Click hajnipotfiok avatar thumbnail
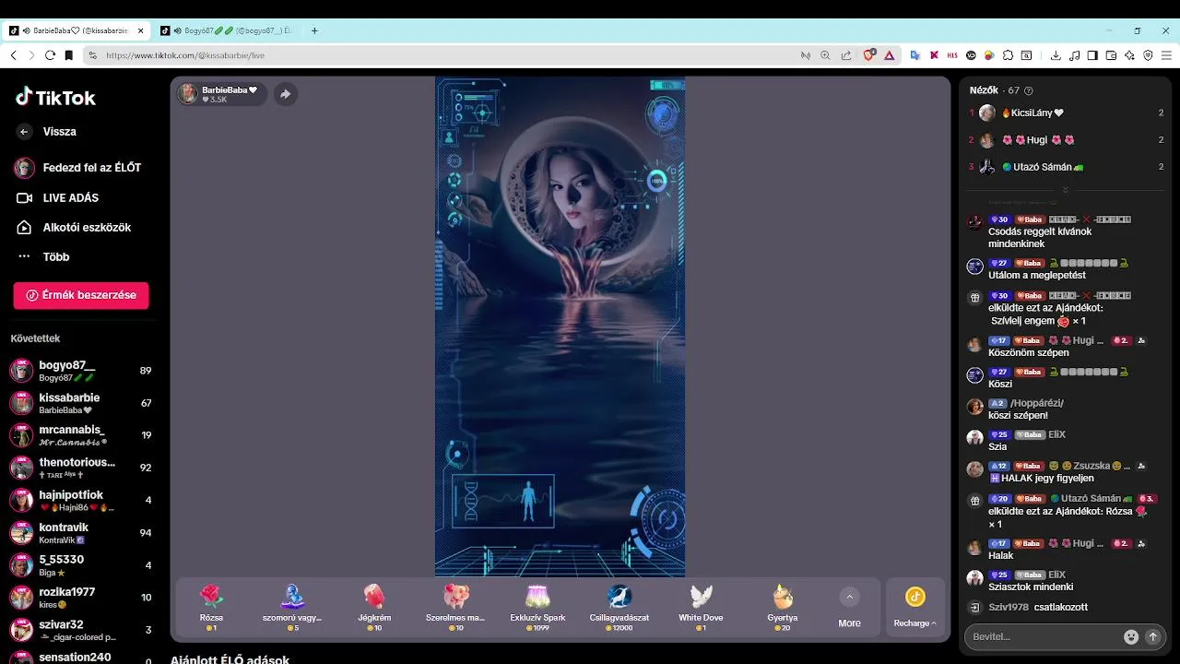 point(21,500)
